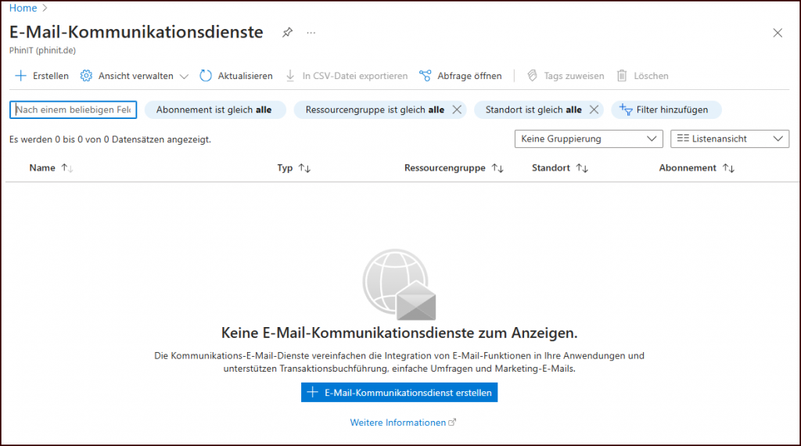Screen dimensions: 801x446
Task: Click the gear icon for Ansicht verwalten
Action: 86,76
